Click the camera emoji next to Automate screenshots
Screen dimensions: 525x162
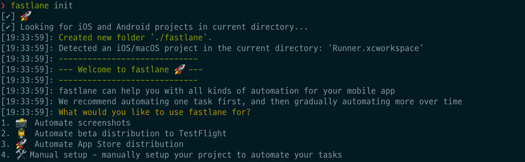(x=21, y=123)
